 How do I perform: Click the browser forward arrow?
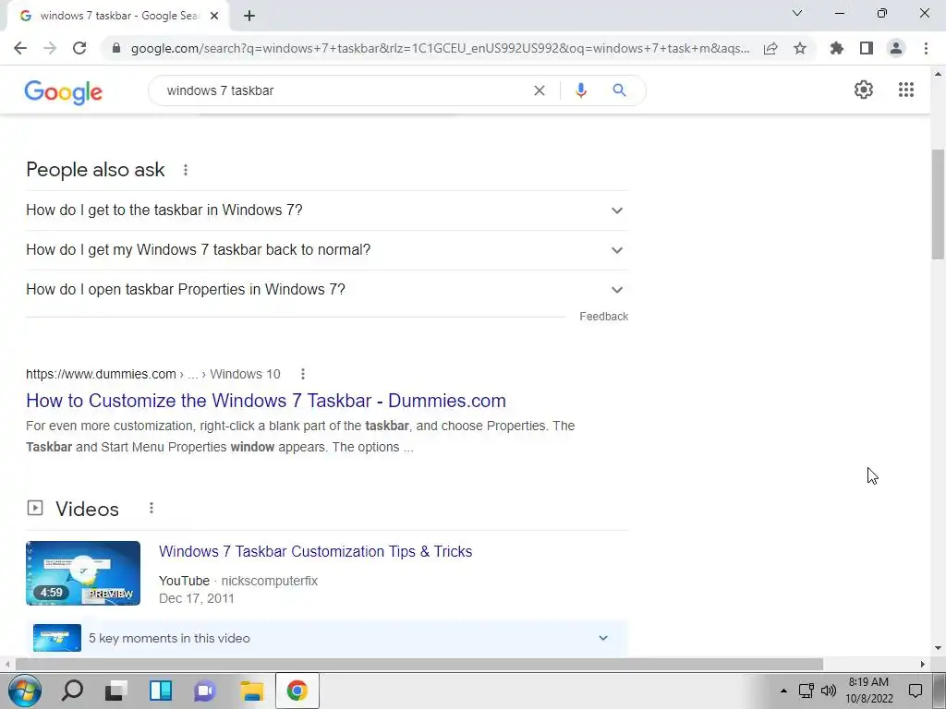tap(50, 48)
